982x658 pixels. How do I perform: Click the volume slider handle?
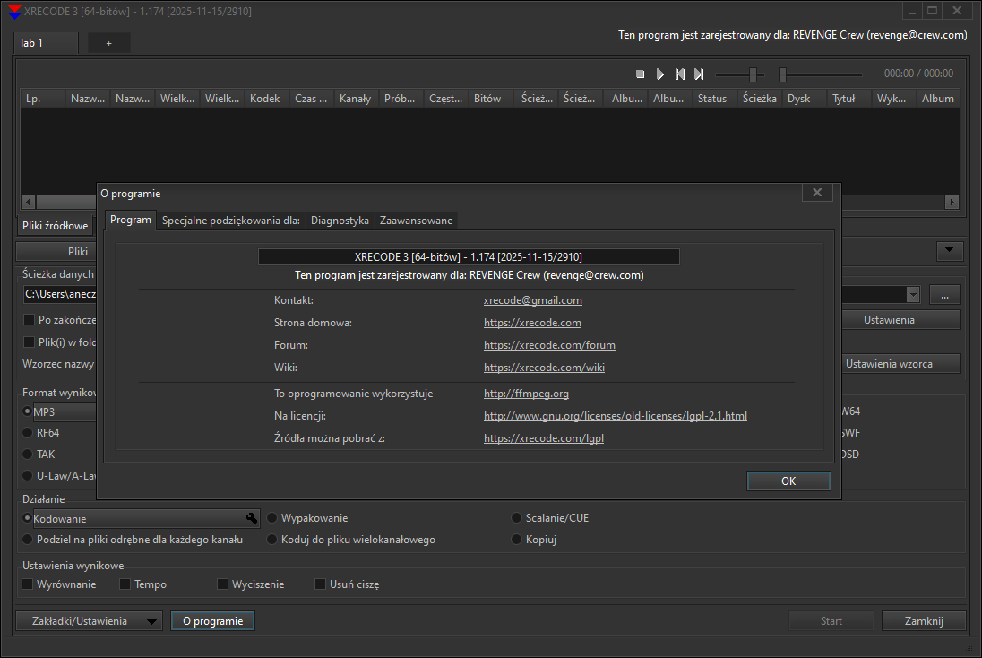click(754, 74)
